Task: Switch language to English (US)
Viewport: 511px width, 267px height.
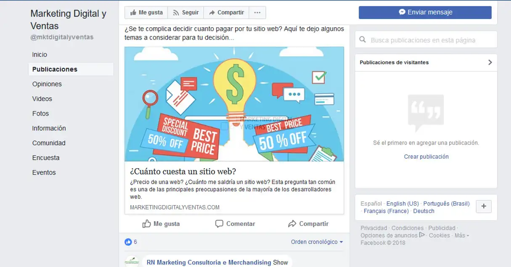Action: [402, 204]
